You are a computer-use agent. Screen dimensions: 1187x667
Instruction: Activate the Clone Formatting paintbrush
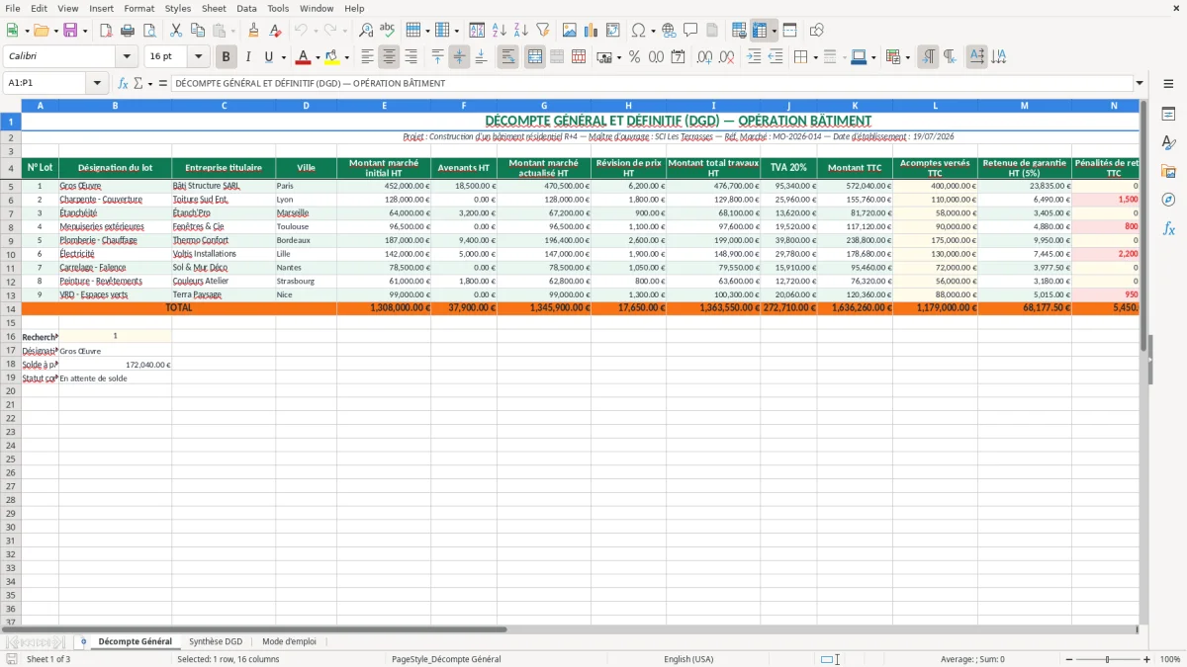pyautogui.click(x=253, y=31)
